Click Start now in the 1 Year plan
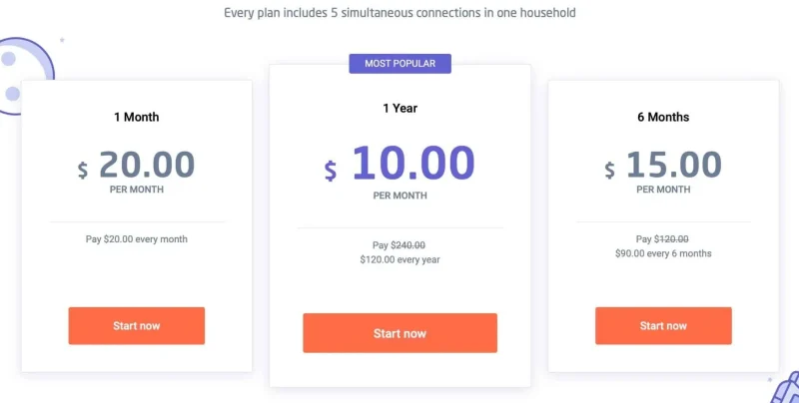Image resolution: width=799 pixels, height=403 pixels. click(399, 333)
